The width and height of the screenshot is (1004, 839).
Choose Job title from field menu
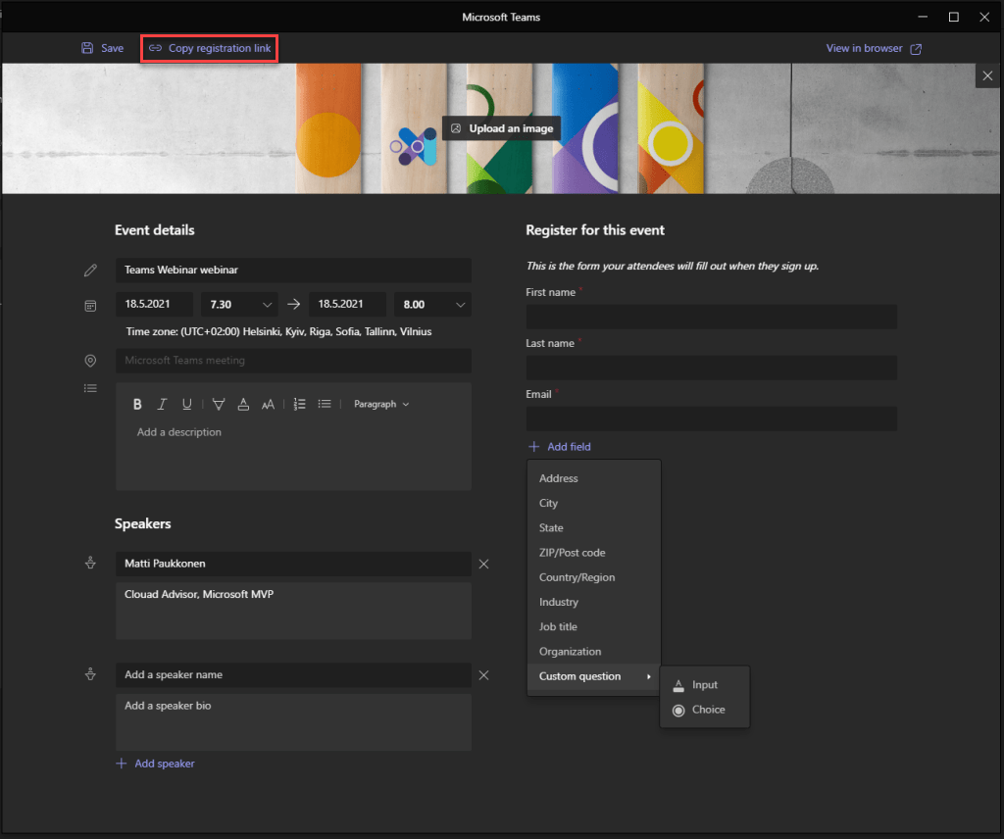tap(558, 627)
